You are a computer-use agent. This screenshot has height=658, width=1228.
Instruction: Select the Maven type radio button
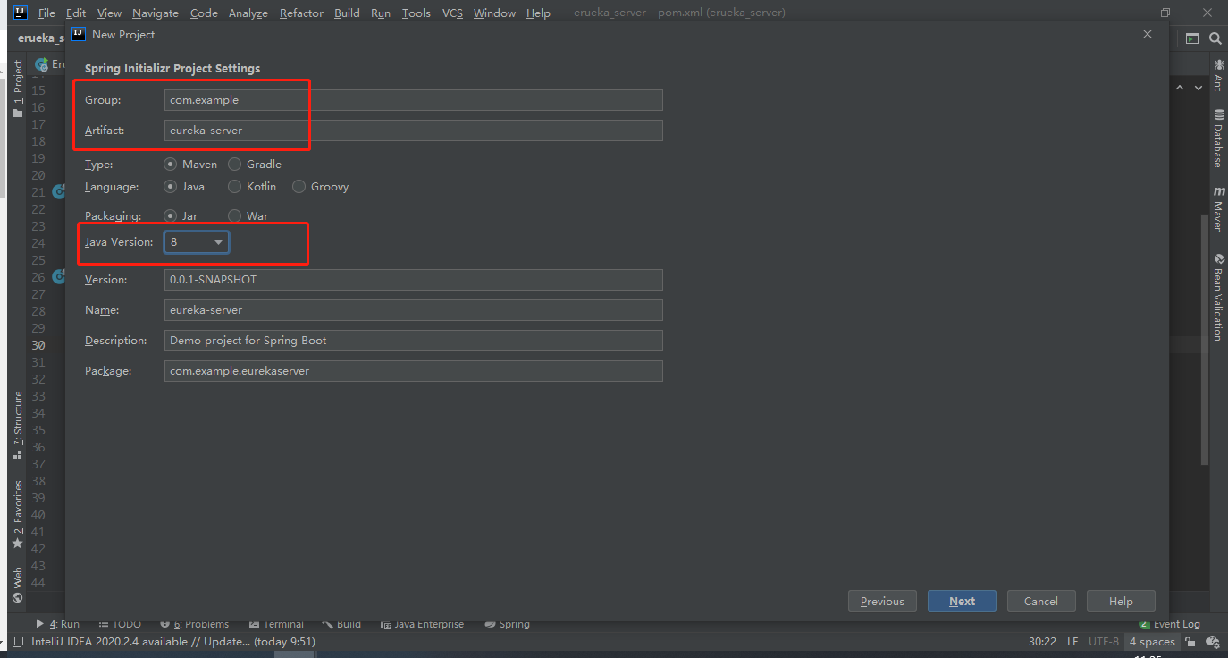[170, 164]
